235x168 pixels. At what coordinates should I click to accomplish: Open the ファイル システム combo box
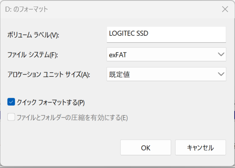(166, 55)
